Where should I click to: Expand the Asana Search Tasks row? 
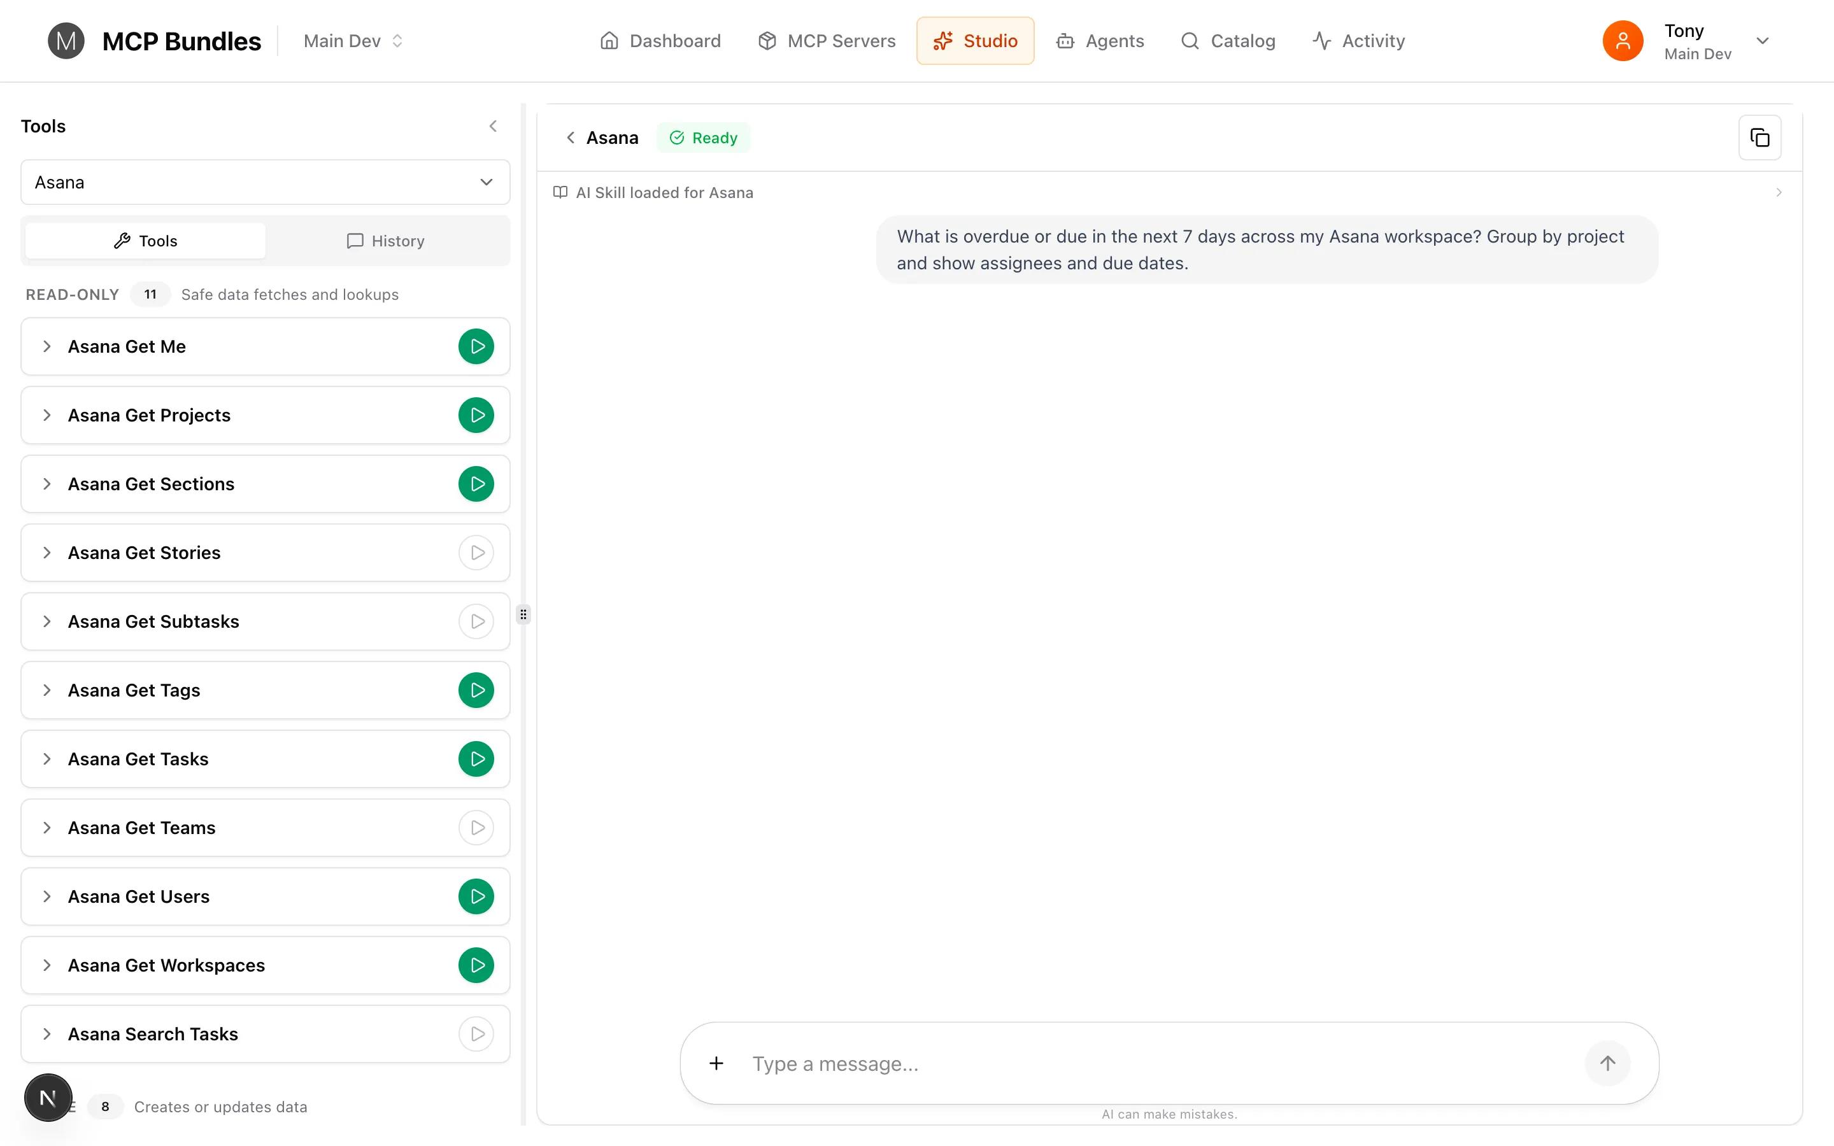pyautogui.click(x=47, y=1035)
